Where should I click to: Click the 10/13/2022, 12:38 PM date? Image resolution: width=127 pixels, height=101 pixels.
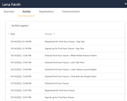21,83
